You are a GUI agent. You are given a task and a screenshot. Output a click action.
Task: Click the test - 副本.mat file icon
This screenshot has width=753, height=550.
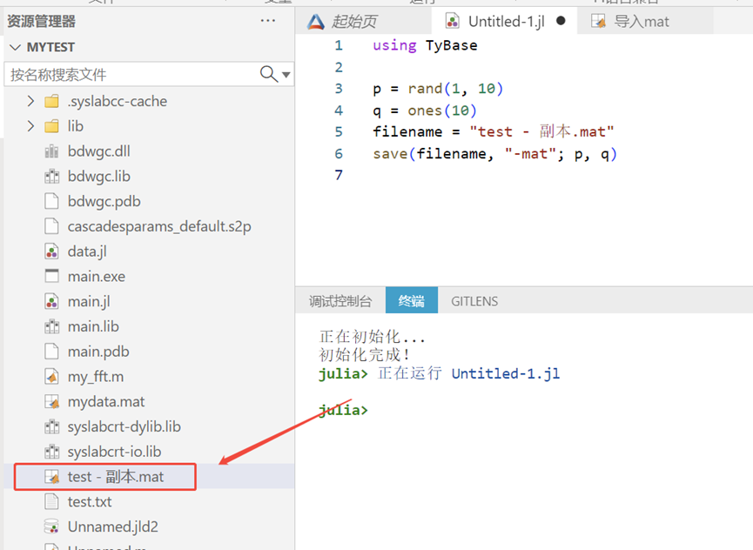point(51,477)
